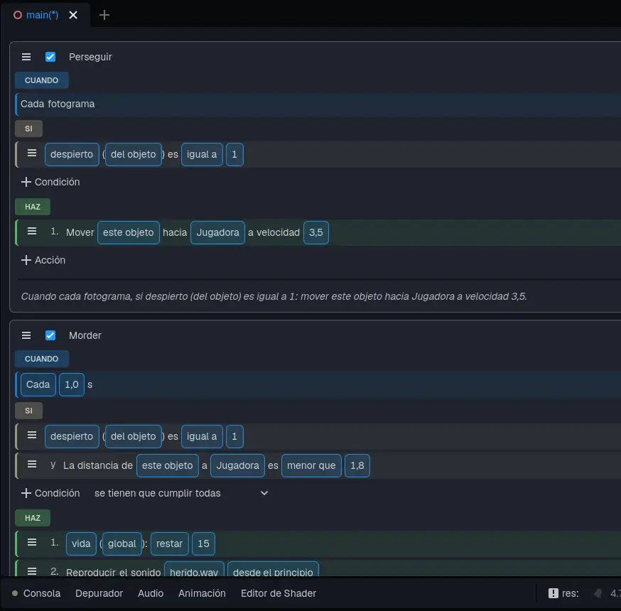
Task: Disable the Perseguir rule checkbox
Action: [x=50, y=57]
